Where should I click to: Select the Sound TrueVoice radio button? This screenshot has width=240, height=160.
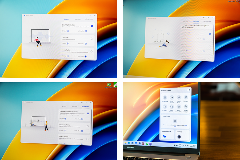tap(88, 126)
